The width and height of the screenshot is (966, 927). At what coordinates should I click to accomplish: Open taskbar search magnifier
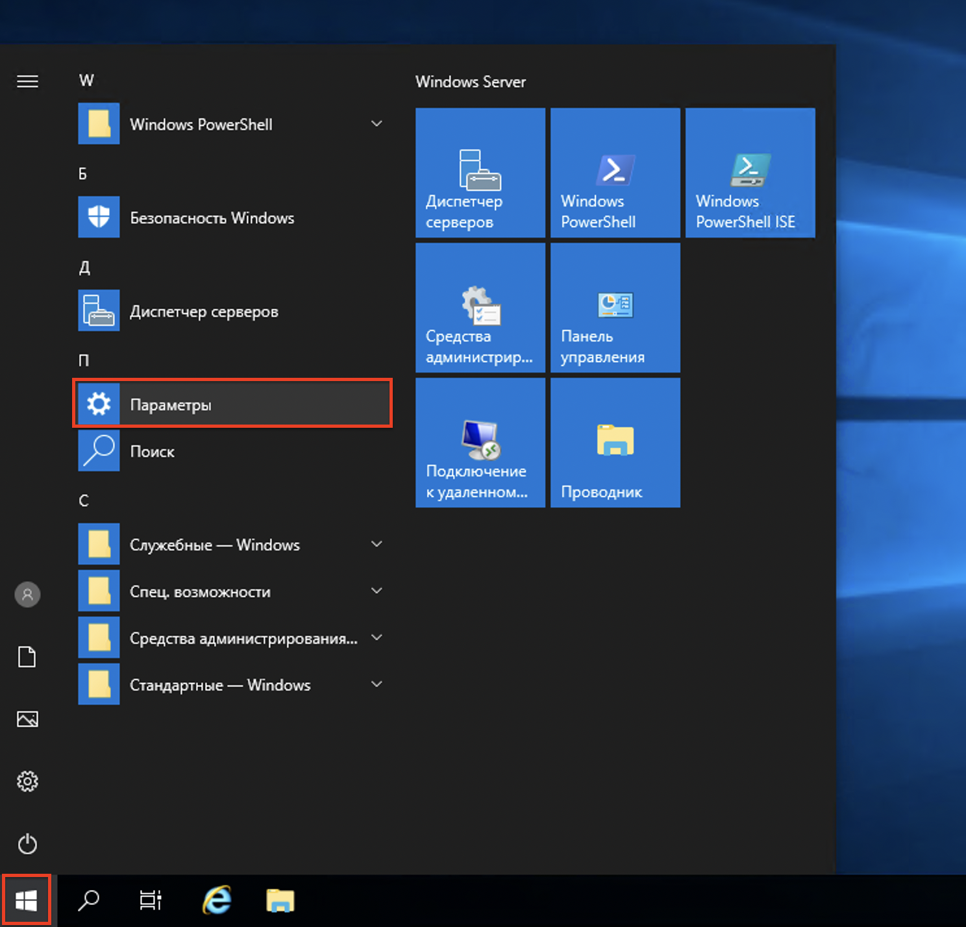click(x=89, y=900)
